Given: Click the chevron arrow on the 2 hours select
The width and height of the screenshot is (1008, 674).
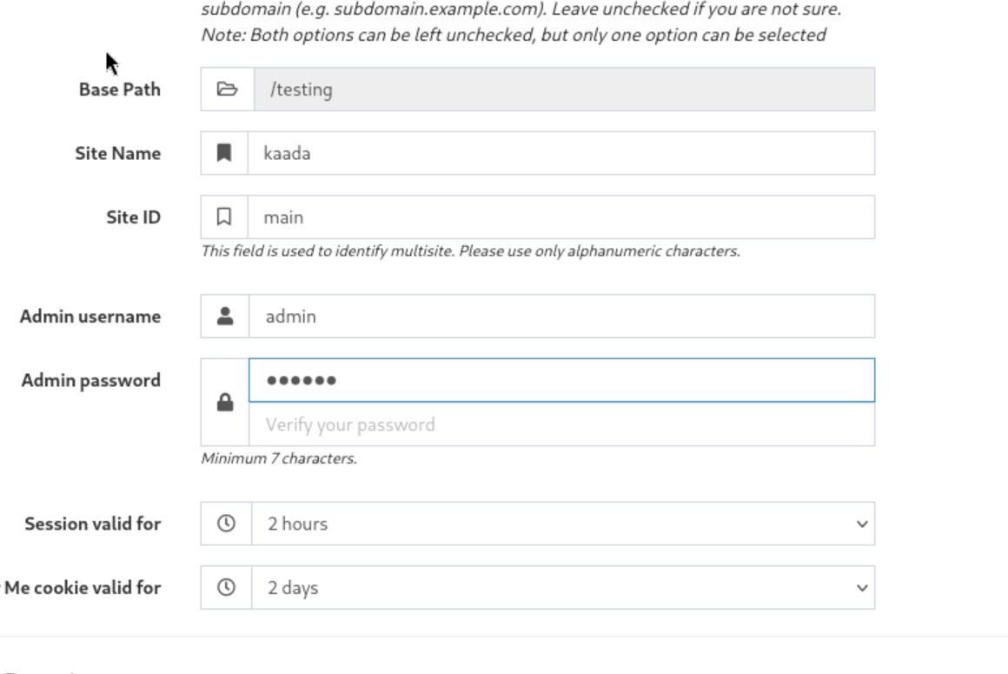Looking at the screenshot, I should coord(862,524).
